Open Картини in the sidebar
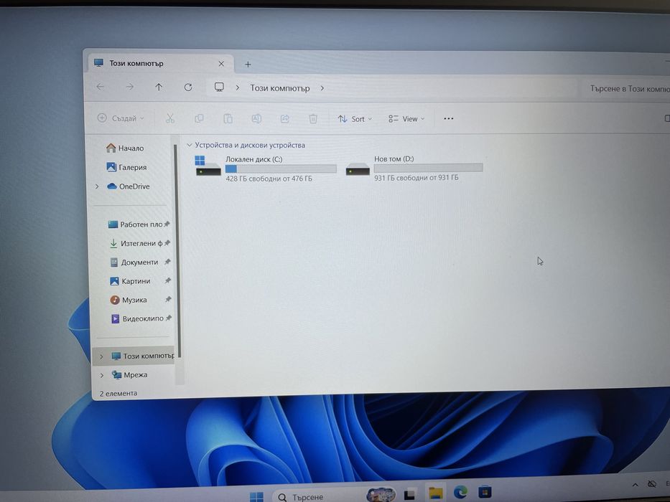Screen dimensions: 670x502 pos(130,281)
